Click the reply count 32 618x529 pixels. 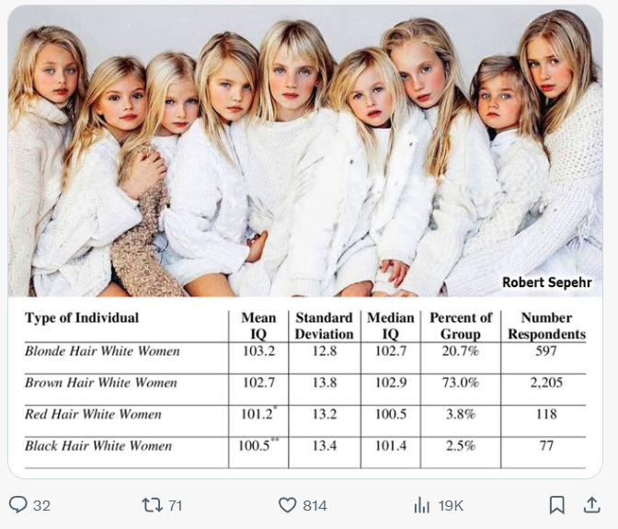pos(41,505)
